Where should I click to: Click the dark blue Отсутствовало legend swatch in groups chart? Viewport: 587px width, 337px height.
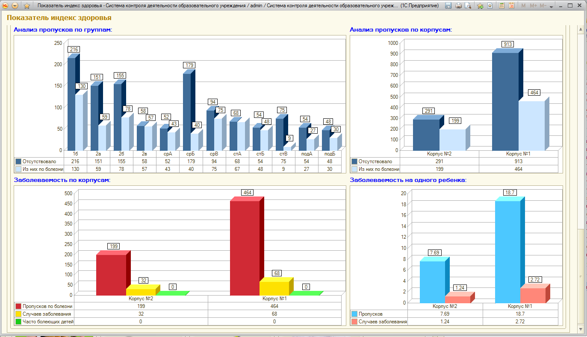pyautogui.click(x=18, y=161)
